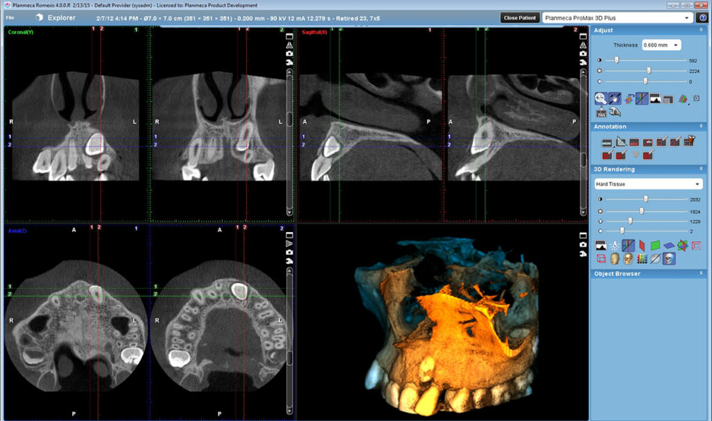Click the Close Patient button

(519, 17)
